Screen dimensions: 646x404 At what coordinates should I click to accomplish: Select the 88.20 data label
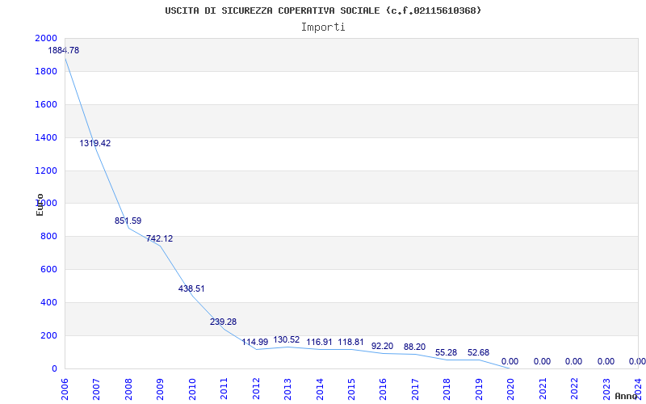point(414,347)
